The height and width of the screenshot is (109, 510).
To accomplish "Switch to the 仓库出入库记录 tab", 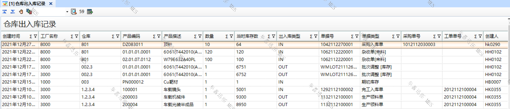I will [27, 4].
